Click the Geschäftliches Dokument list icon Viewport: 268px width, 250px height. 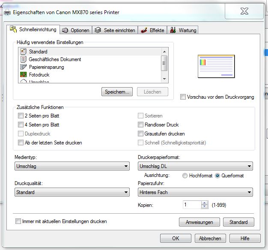pyautogui.click(x=23, y=59)
